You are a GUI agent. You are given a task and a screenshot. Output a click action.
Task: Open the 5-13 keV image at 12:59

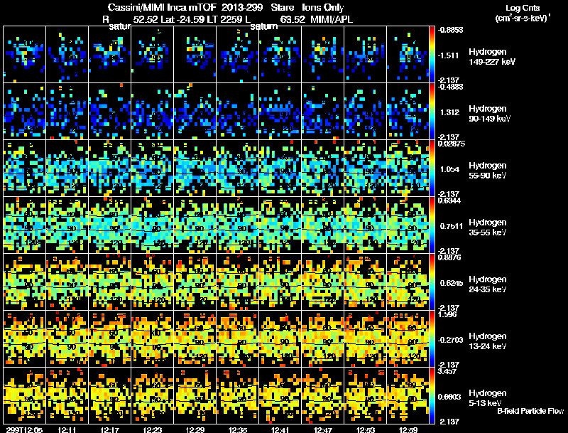click(408, 395)
